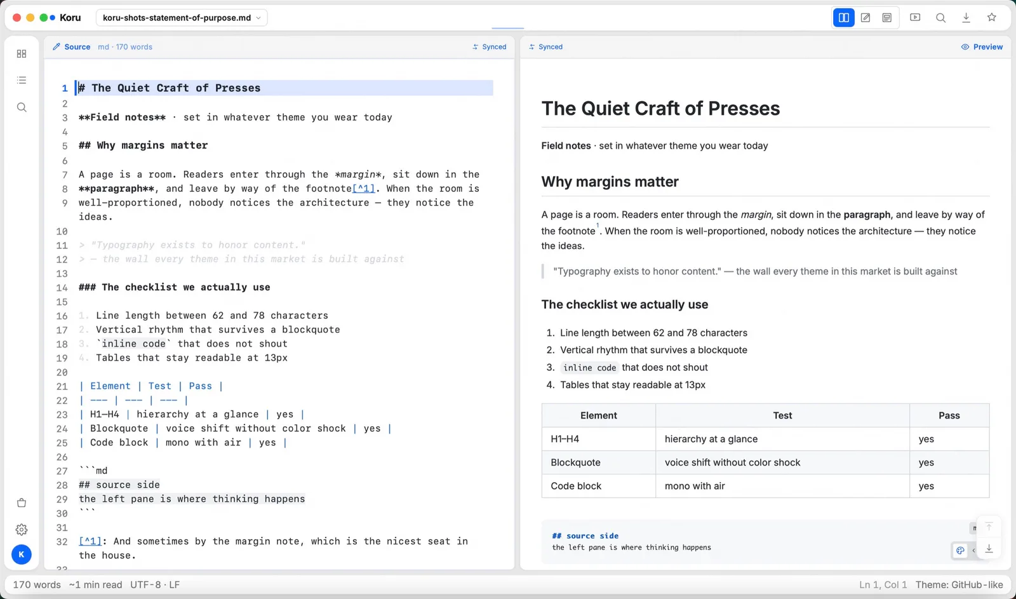
Task: Toggle Synced indicator in Preview pane
Action: pos(545,47)
